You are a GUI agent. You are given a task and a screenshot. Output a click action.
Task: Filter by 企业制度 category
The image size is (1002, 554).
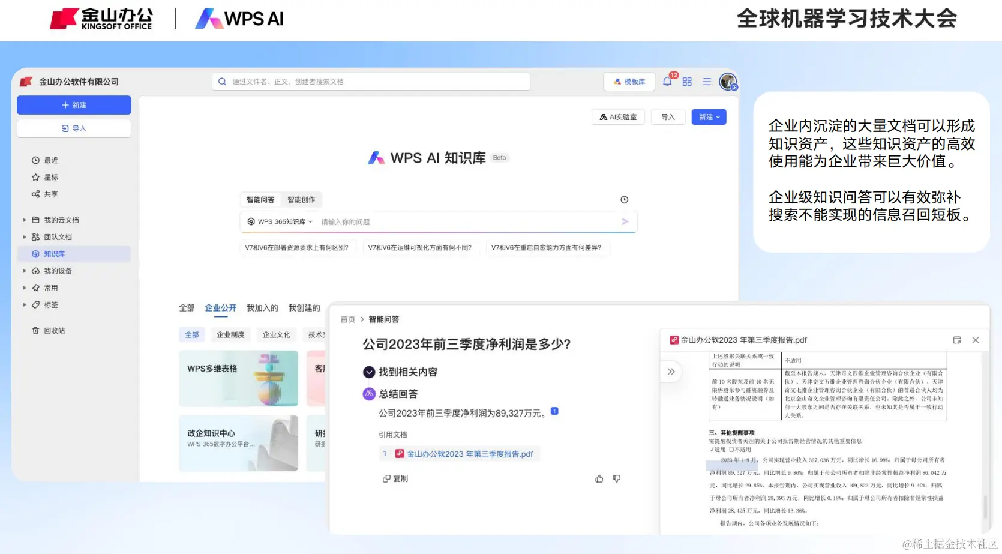[x=231, y=334]
